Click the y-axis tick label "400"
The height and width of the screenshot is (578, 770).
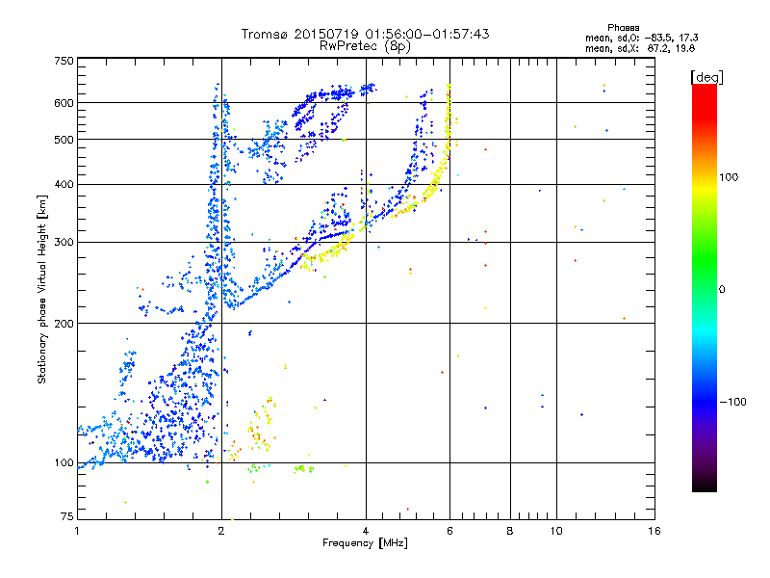(64, 185)
